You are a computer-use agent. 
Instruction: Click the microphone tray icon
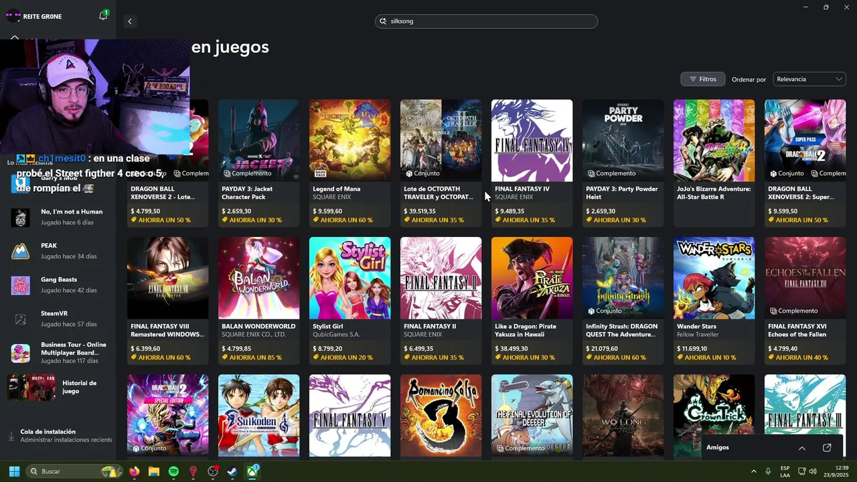(x=768, y=471)
